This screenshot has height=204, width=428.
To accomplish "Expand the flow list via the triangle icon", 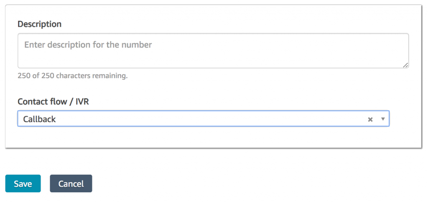I will tap(382, 119).
